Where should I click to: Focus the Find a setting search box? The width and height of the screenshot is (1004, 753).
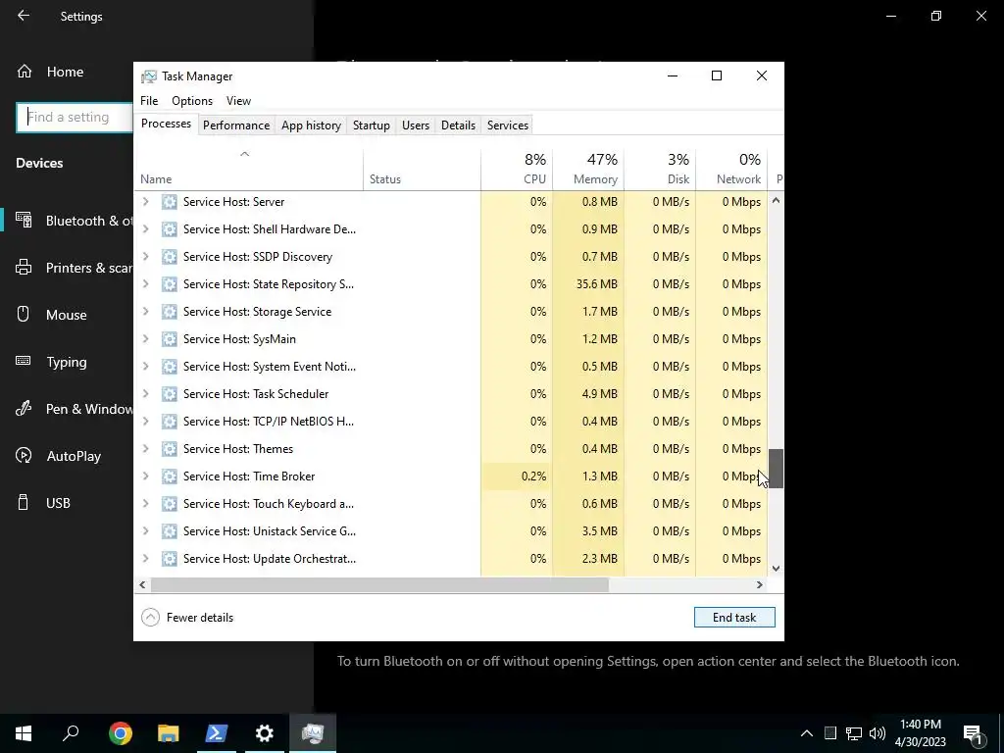point(75,118)
